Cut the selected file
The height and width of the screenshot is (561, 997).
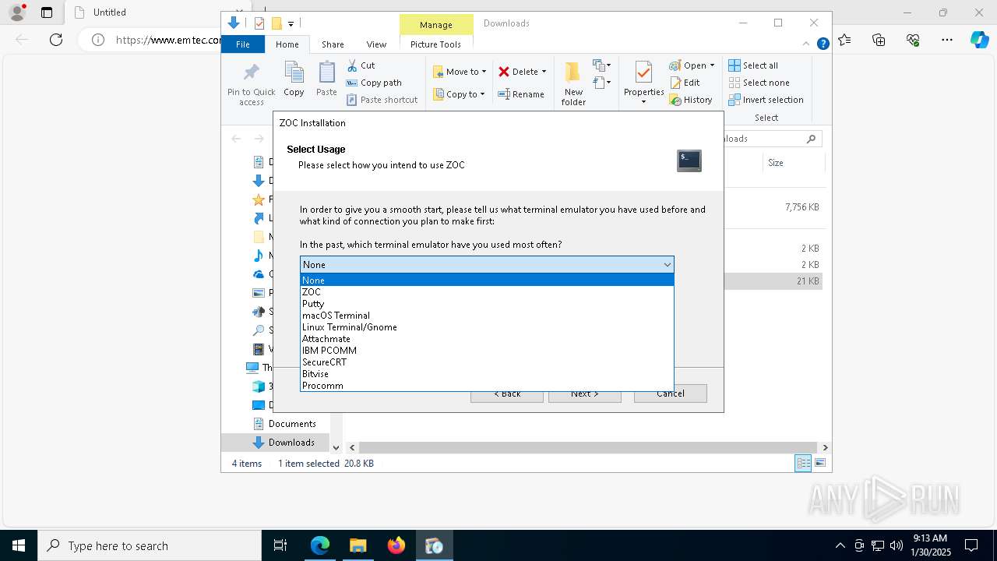tap(361, 65)
